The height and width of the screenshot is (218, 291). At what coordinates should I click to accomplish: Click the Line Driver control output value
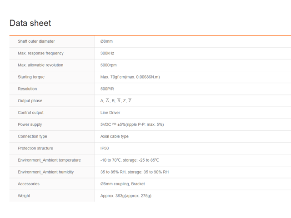click(110, 113)
